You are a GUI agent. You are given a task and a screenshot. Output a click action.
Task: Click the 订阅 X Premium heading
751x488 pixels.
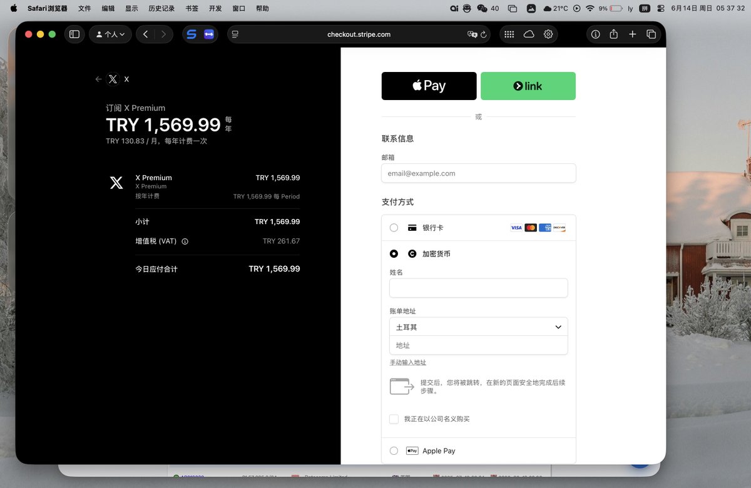[135, 108]
